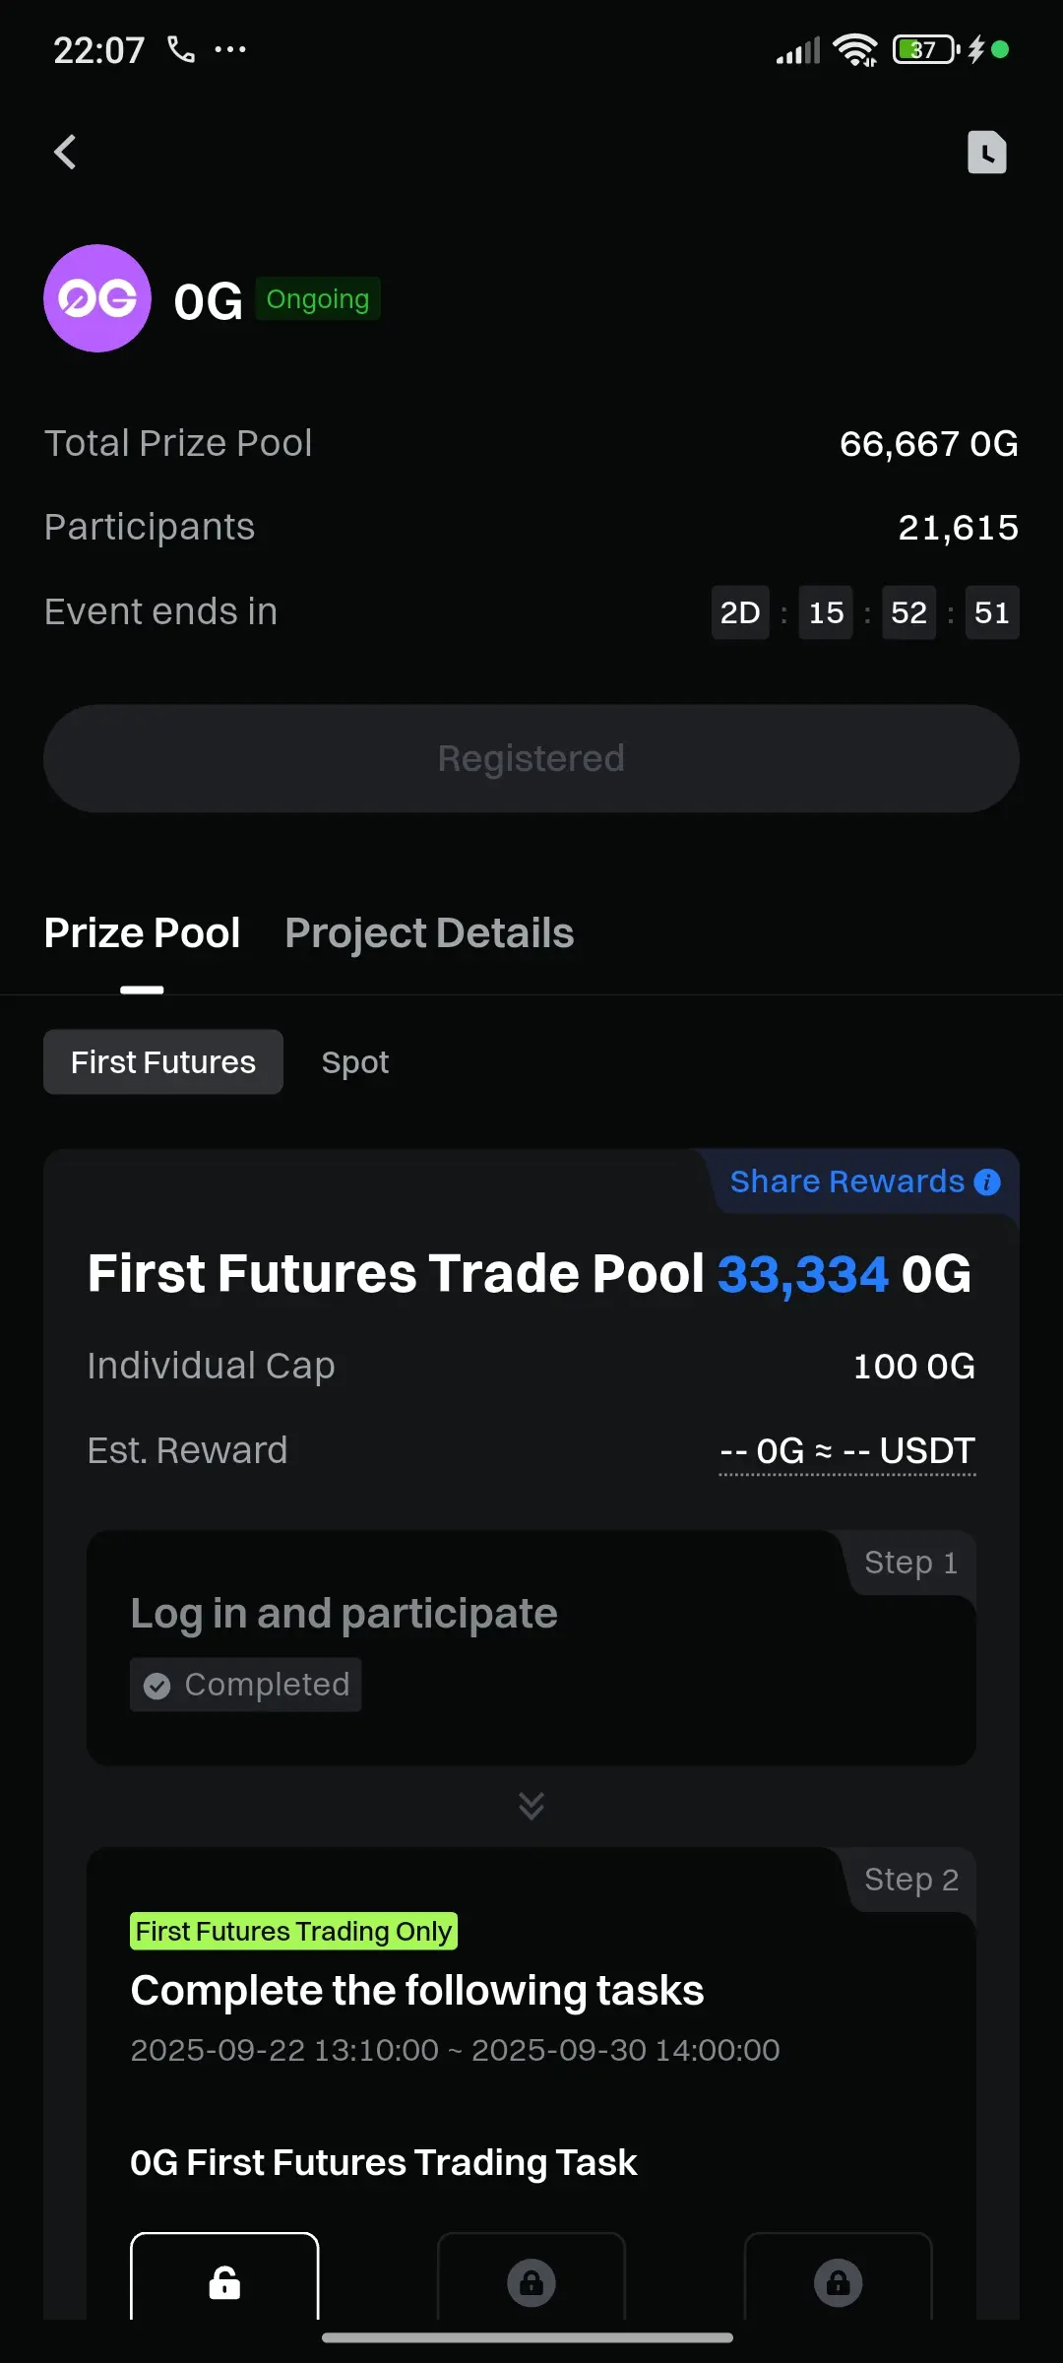The height and width of the screenshot is (2363, 1063).
Task: Tap the Completed checkmark badge
Action: [x=246, y=1685]
